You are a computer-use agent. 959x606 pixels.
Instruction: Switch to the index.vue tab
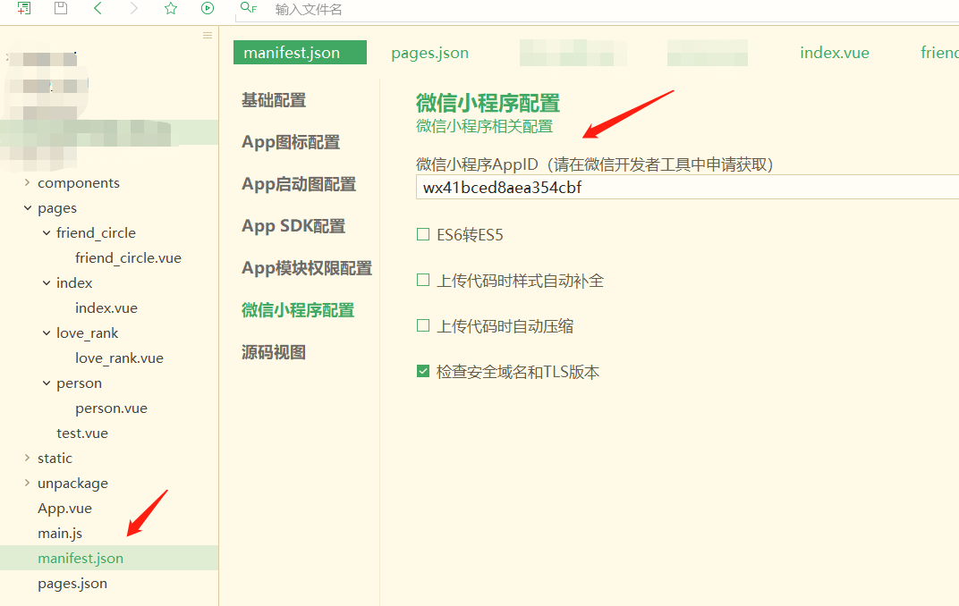[x=835, y=53]
